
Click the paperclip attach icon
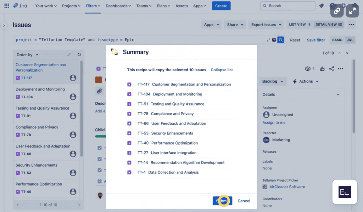tap(99, 91)
